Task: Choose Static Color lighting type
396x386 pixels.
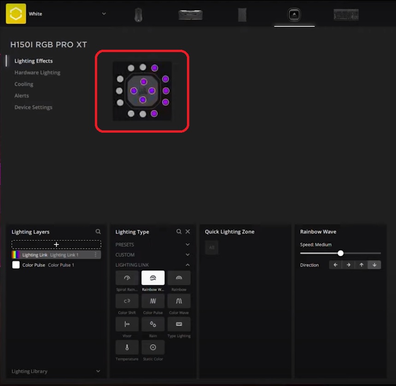Action: (153, 347)
